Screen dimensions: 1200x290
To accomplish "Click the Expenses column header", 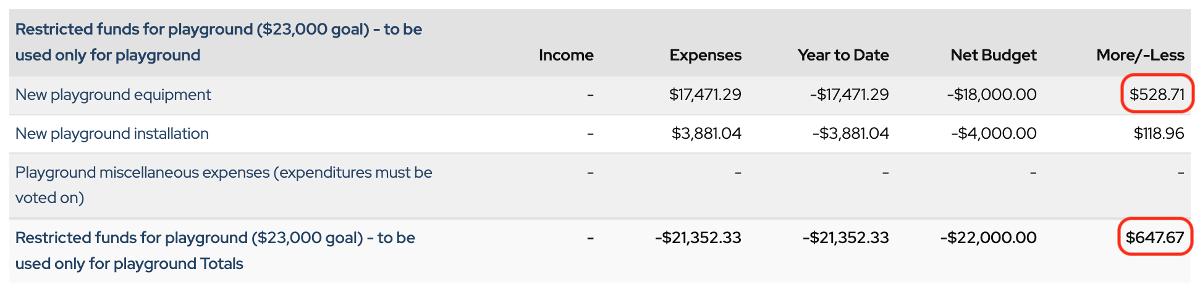I will 705,55.
